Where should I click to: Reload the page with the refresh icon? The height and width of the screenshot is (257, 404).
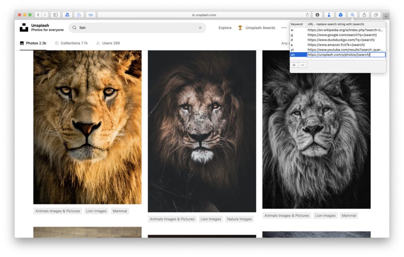pyautogui.click(x=308, y=15)
